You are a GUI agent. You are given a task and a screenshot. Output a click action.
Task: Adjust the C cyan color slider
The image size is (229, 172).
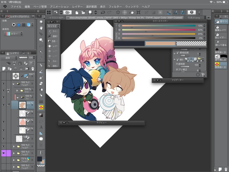(159, 26)
